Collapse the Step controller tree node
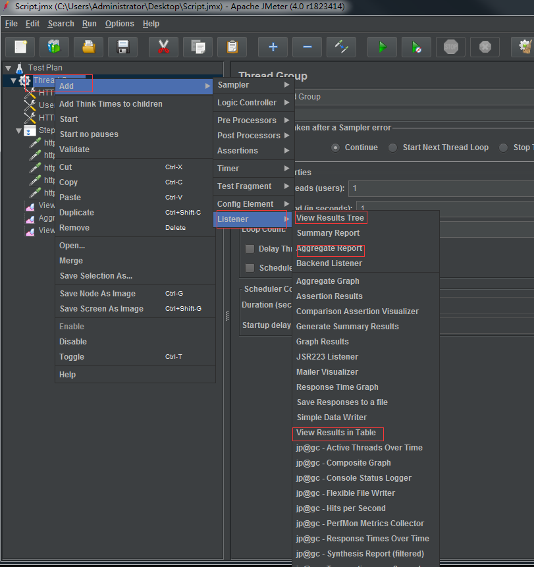 pyautogui.click(x=19, y=130)
